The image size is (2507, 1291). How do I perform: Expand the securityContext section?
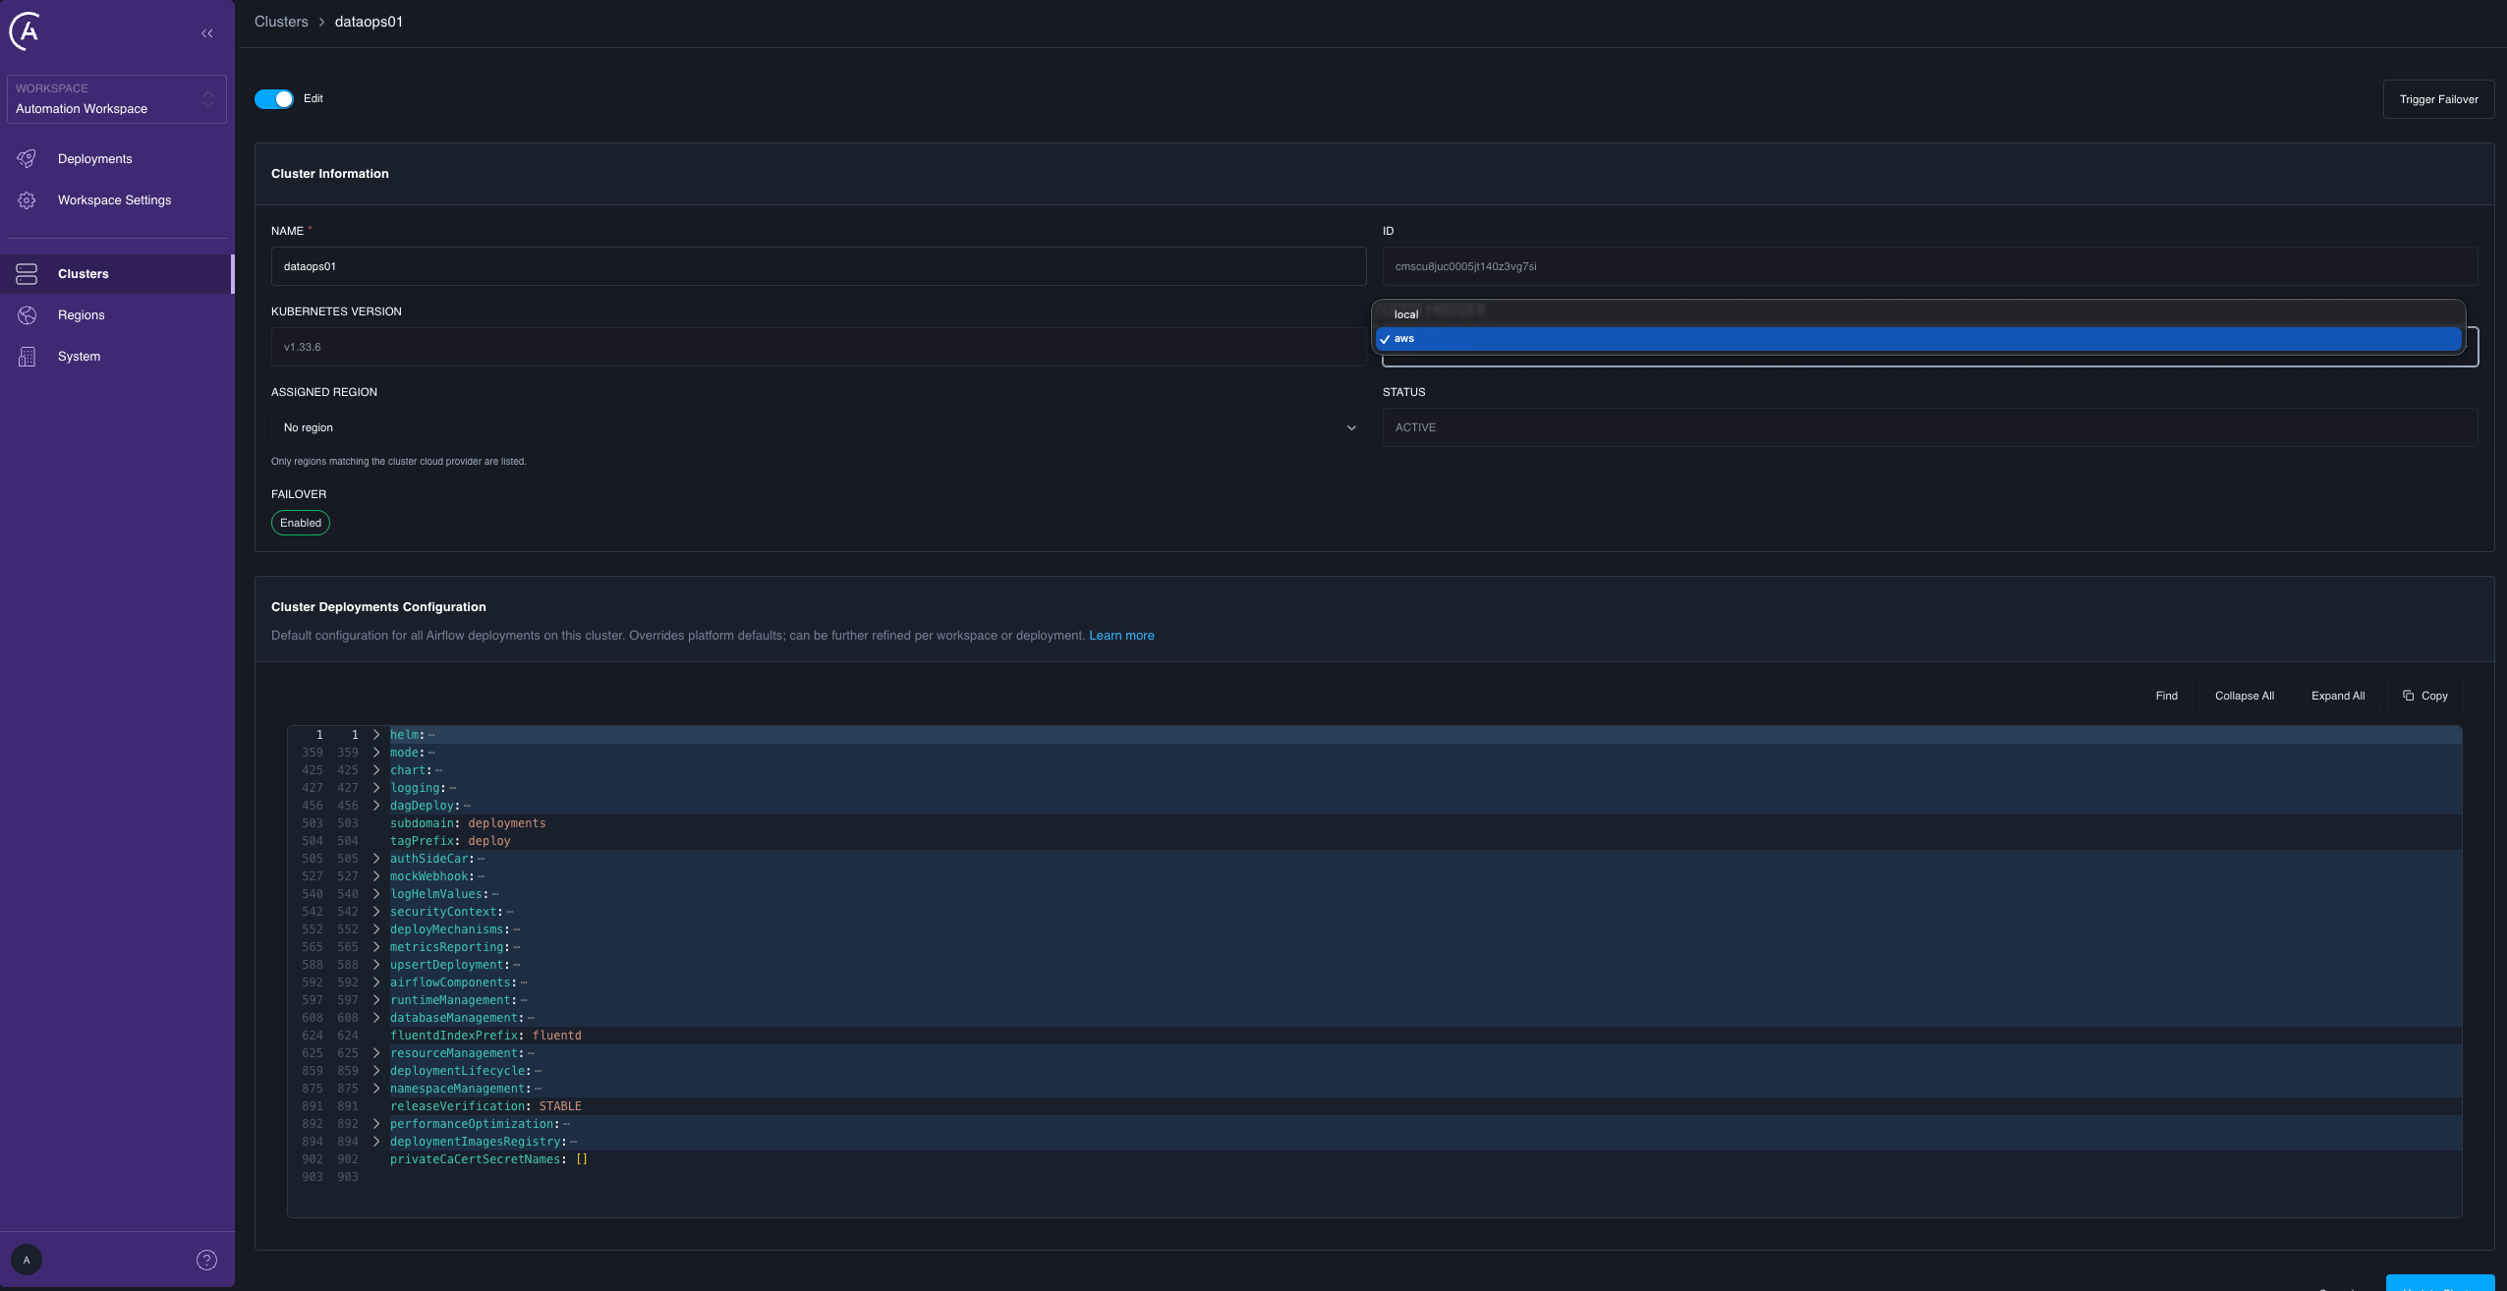(x=376, y=912)
